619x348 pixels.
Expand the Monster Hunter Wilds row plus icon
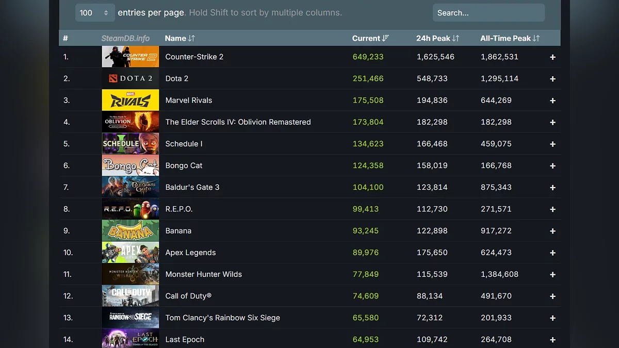tap(552, 275)
